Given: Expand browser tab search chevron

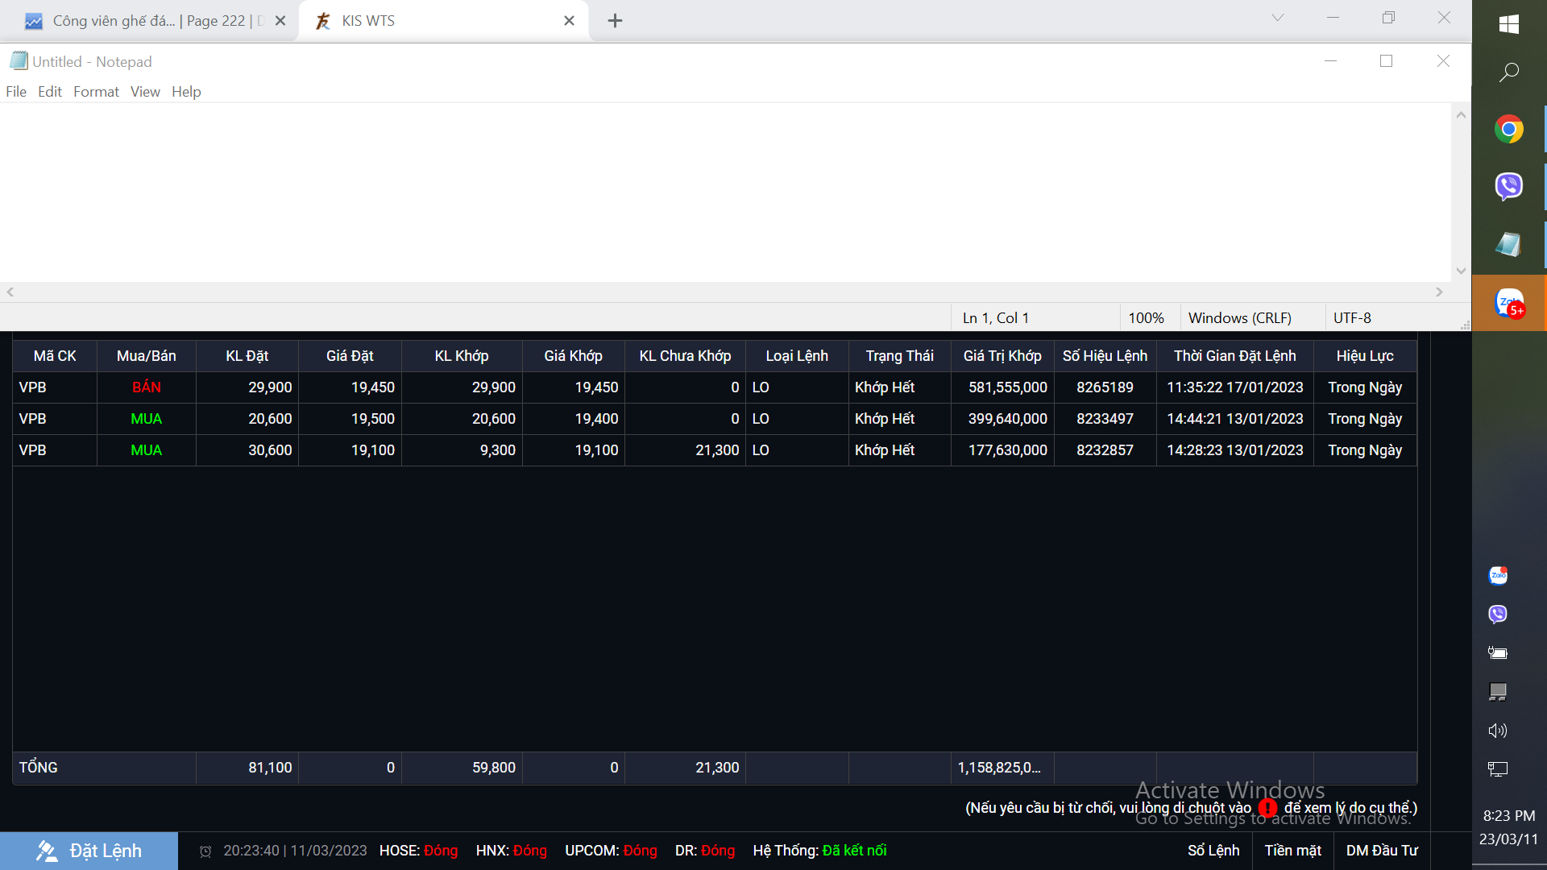Looking at the screenshot, I should tap(1277, 18).
